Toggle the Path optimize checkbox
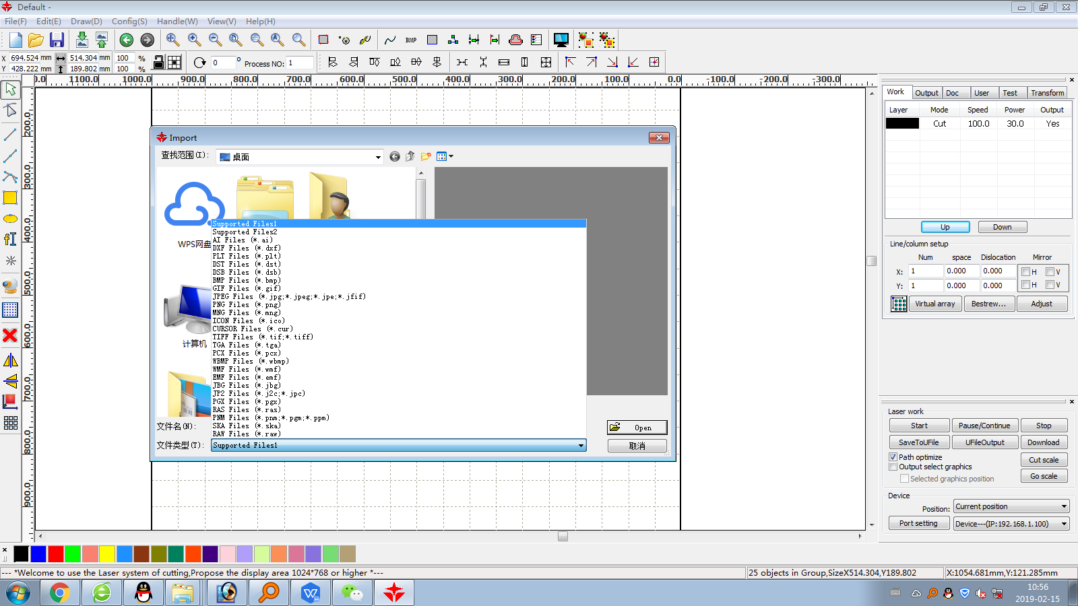The image size is (1078, 606). click(893, 457)
